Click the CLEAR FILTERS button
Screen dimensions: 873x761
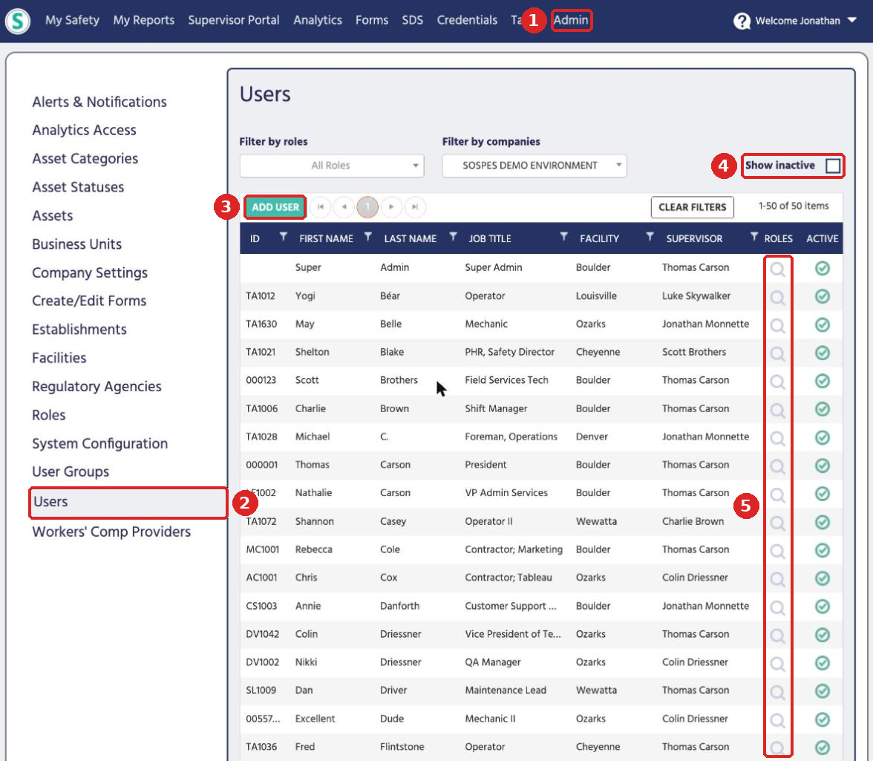coord(692,207)
